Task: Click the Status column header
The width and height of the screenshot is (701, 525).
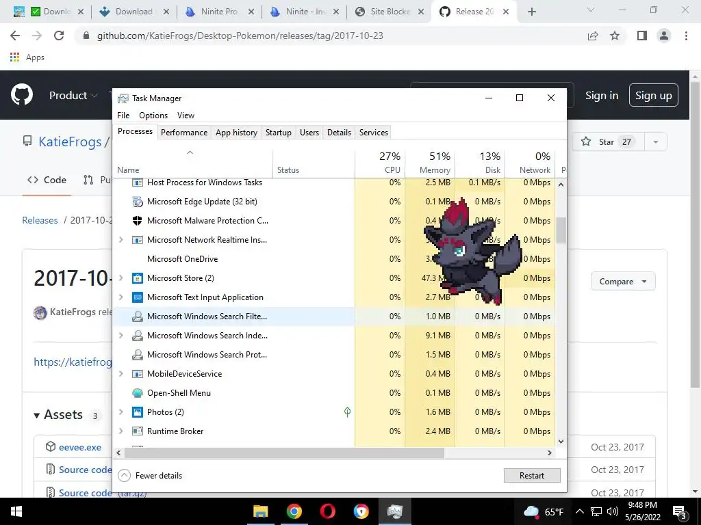Action: pos(314,164)
